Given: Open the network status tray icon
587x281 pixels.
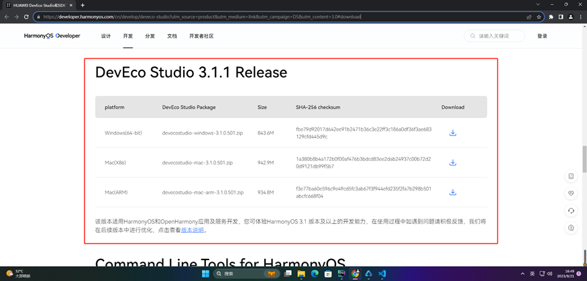Looking at the screenshot, I should click(x=541, y=274).
